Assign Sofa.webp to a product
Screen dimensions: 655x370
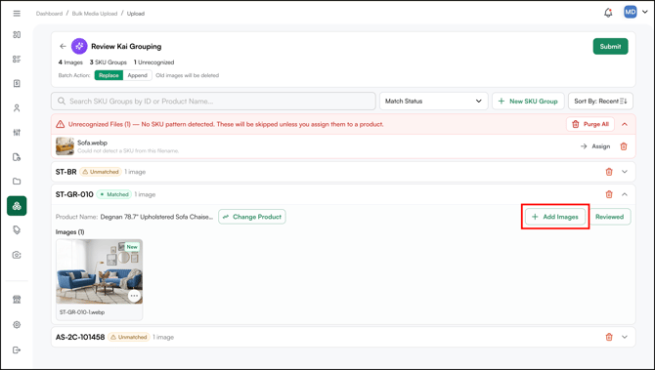pos(595,146)
